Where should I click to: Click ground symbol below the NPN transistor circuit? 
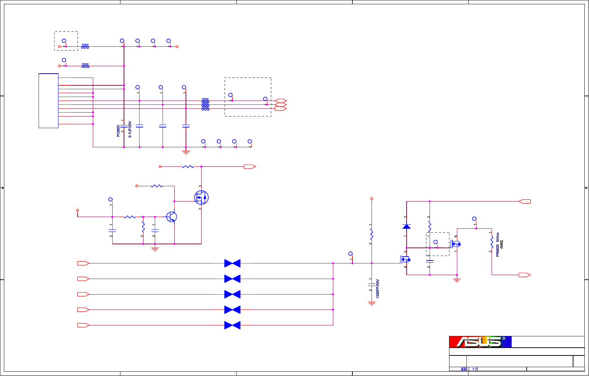click(x=155, y=249)
